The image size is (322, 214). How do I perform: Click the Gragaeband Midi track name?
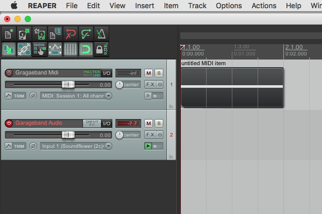tap(37, 73)
